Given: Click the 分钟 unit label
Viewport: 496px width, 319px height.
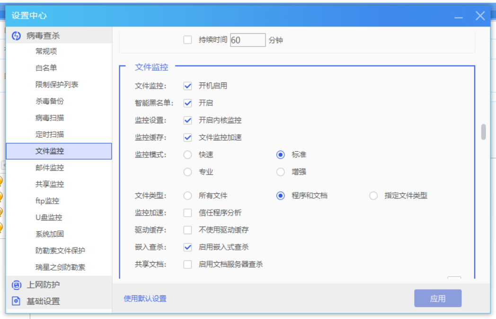Looking at the screenshot, I should tap(275, 40).
